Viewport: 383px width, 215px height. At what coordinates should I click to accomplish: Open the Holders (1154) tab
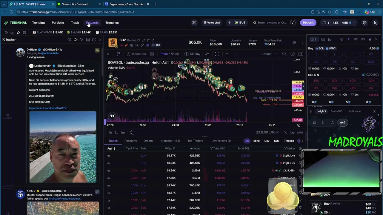coord(170,141)
